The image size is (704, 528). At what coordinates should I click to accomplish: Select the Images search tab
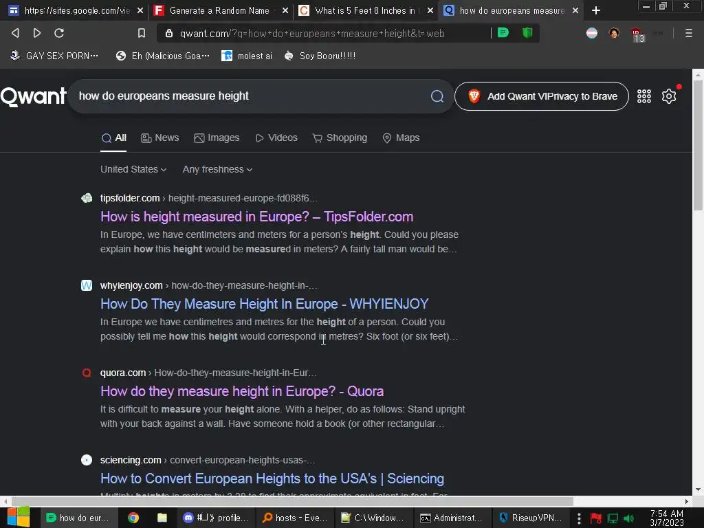pyautogui.click(x=217, y=137)
